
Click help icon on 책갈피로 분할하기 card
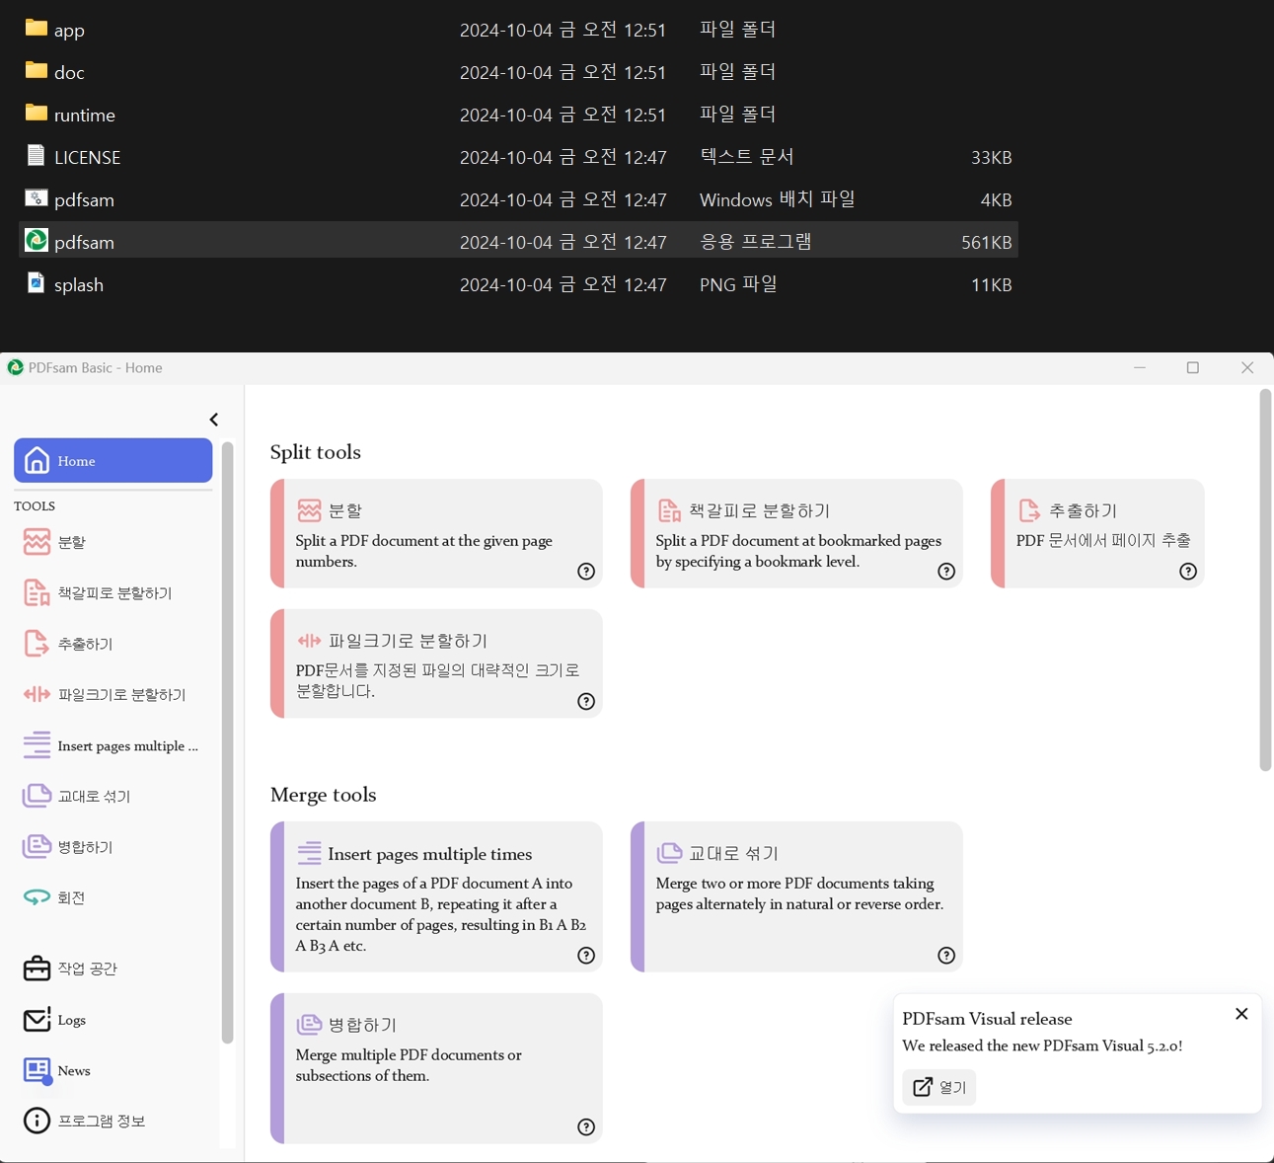tap(946, 572)
